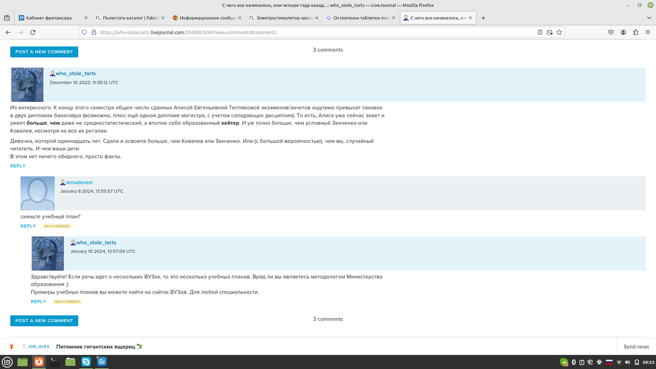This screenshot has width=656, height=369.
Task: Open Extensions puzzle icon
Action: tap(636, 32)
